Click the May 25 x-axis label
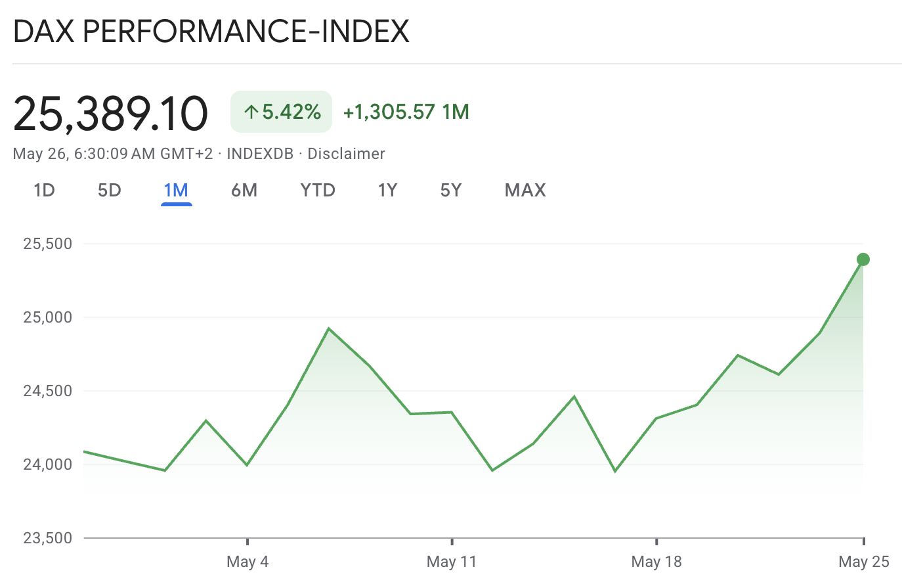The width and height of the screenshot is (902, 586). pos(864,562)
